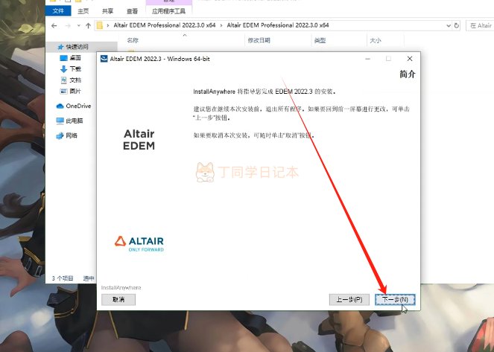
Task: Click the Explorer search box
Action: click(480, 26)
